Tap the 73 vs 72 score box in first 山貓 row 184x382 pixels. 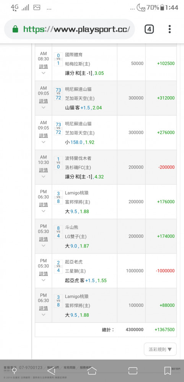58,94
